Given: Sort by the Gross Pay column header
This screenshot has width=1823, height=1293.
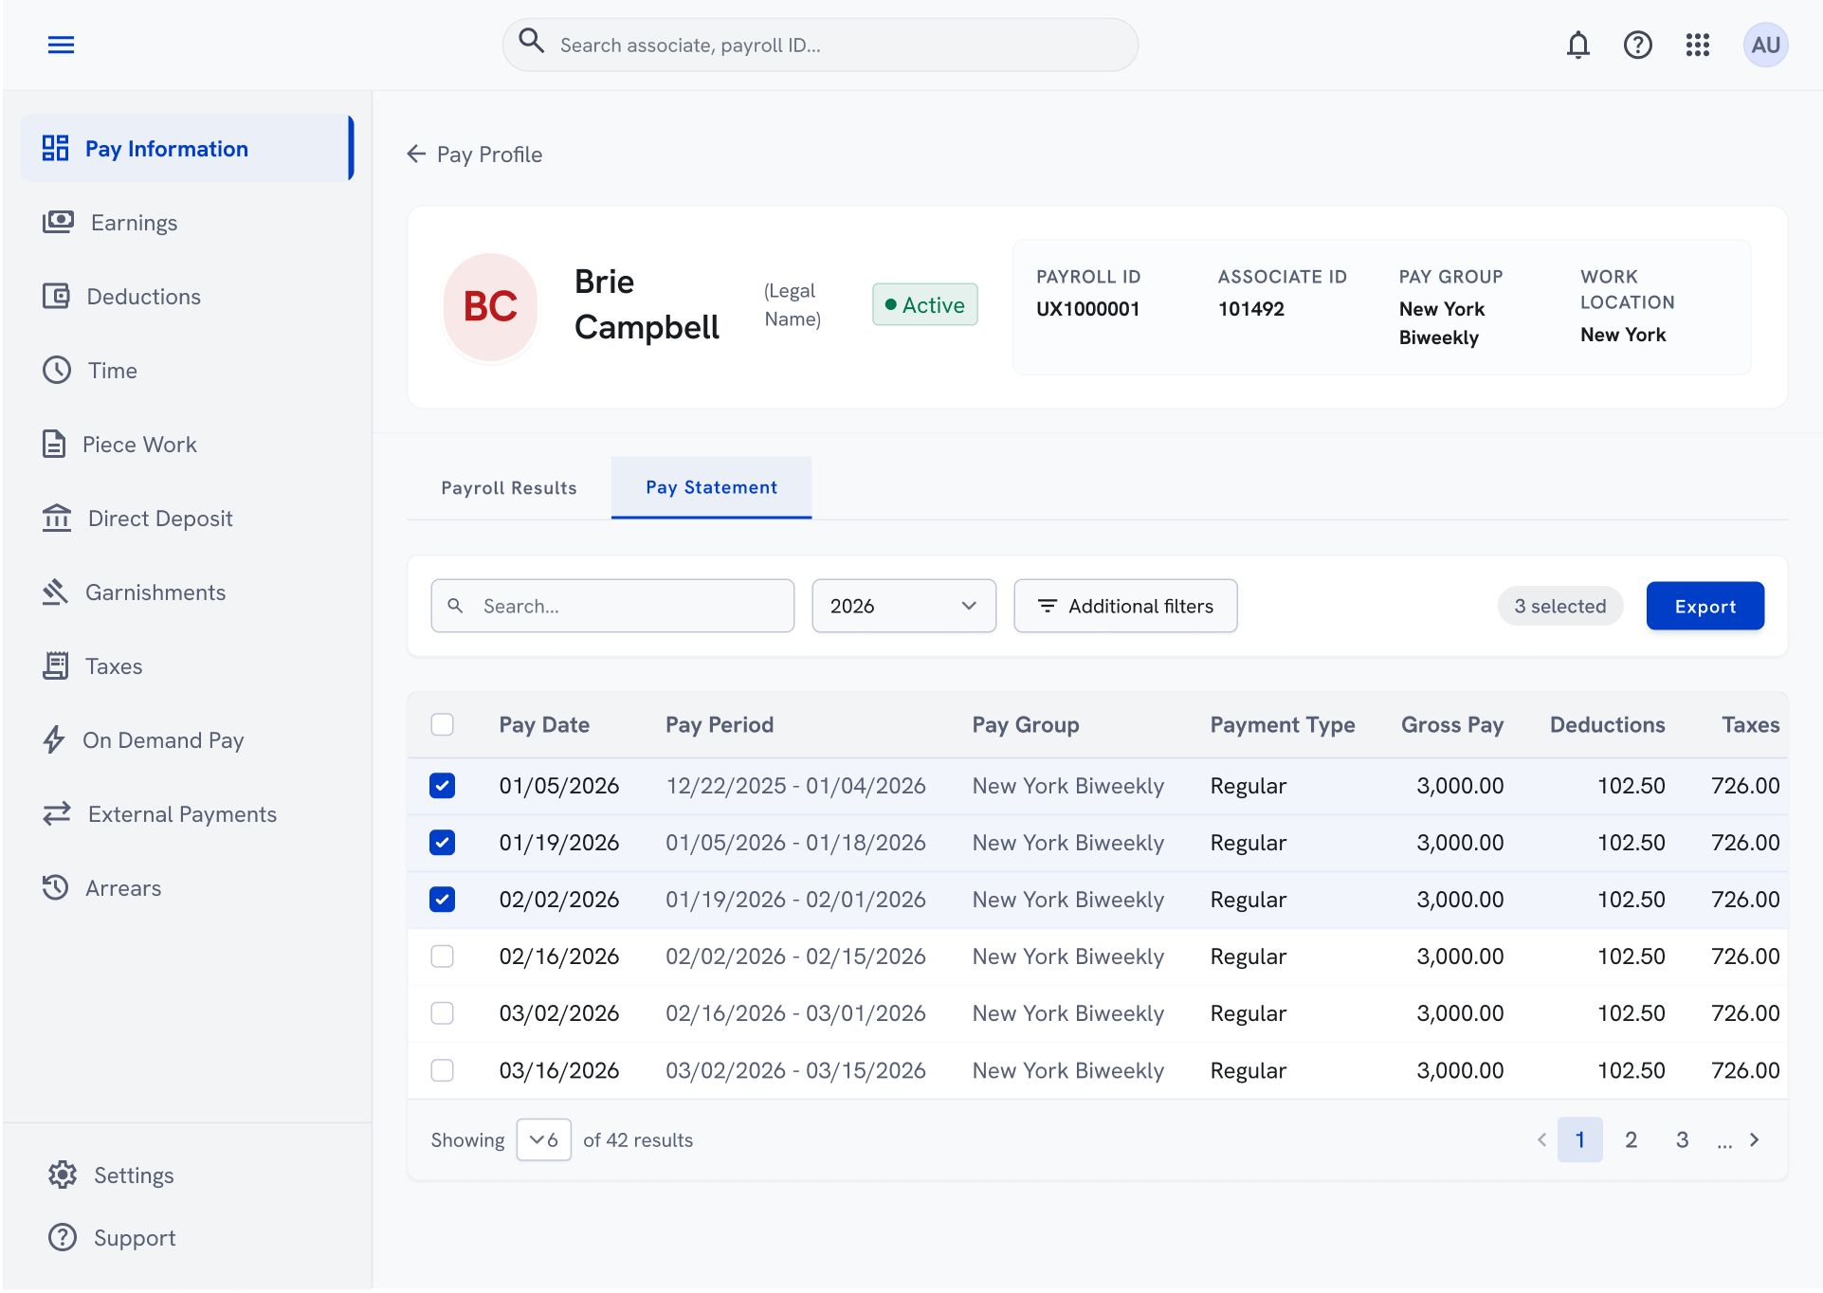Looking at the screenshot, I should coord(1452,724).
